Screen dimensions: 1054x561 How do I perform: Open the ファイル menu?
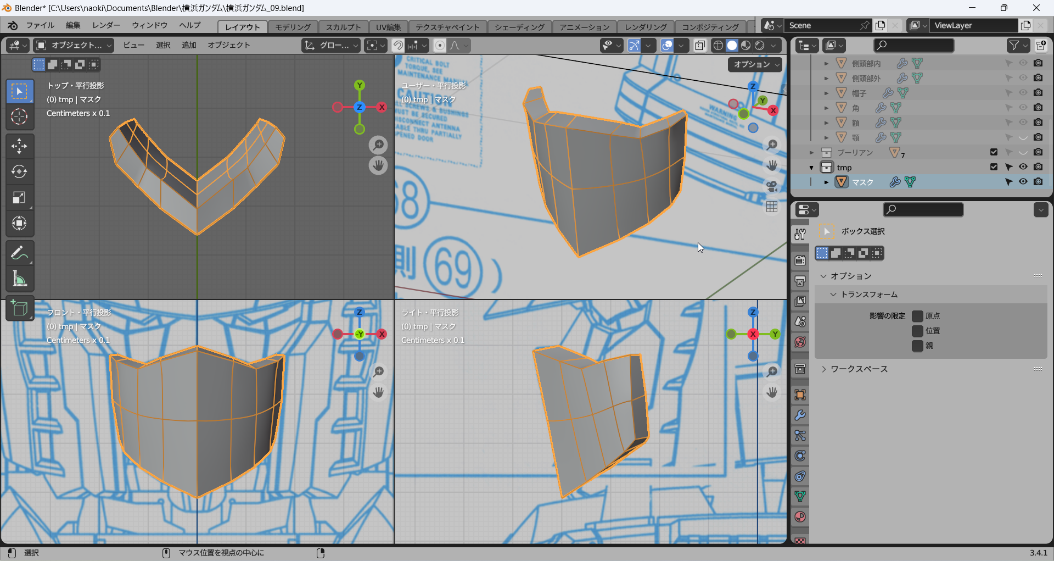click(x=40, y=25)
